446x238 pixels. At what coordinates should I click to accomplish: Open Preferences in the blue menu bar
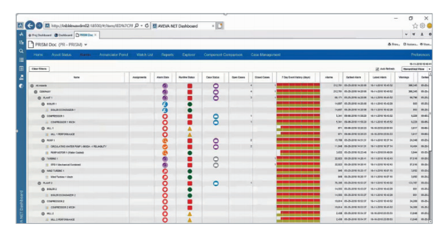(x=421, y=54)
